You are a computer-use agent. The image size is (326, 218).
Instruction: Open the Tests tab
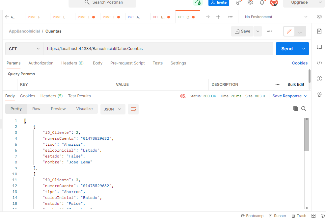(x=158, y=63)
